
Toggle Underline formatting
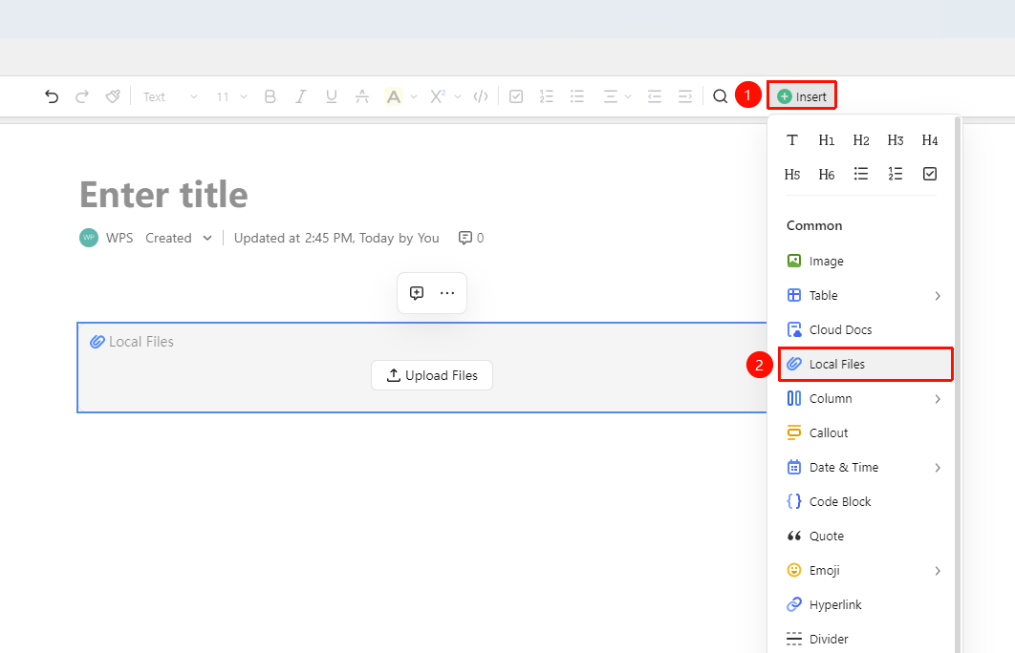(x=332, y=97)
